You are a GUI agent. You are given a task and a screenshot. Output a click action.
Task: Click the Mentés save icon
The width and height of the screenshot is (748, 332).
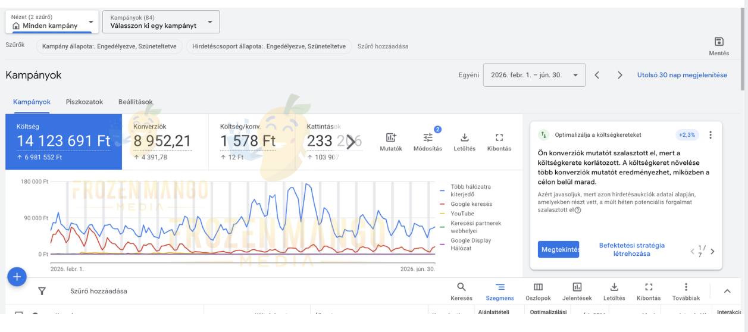[719, 42]
